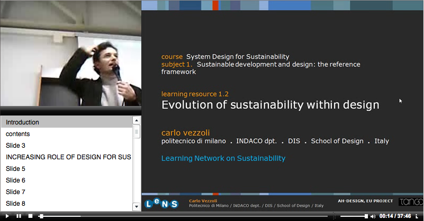Click the LeNS logo
Image resolution: width=424 pixels, height=221 pixels.
[161, 203]
